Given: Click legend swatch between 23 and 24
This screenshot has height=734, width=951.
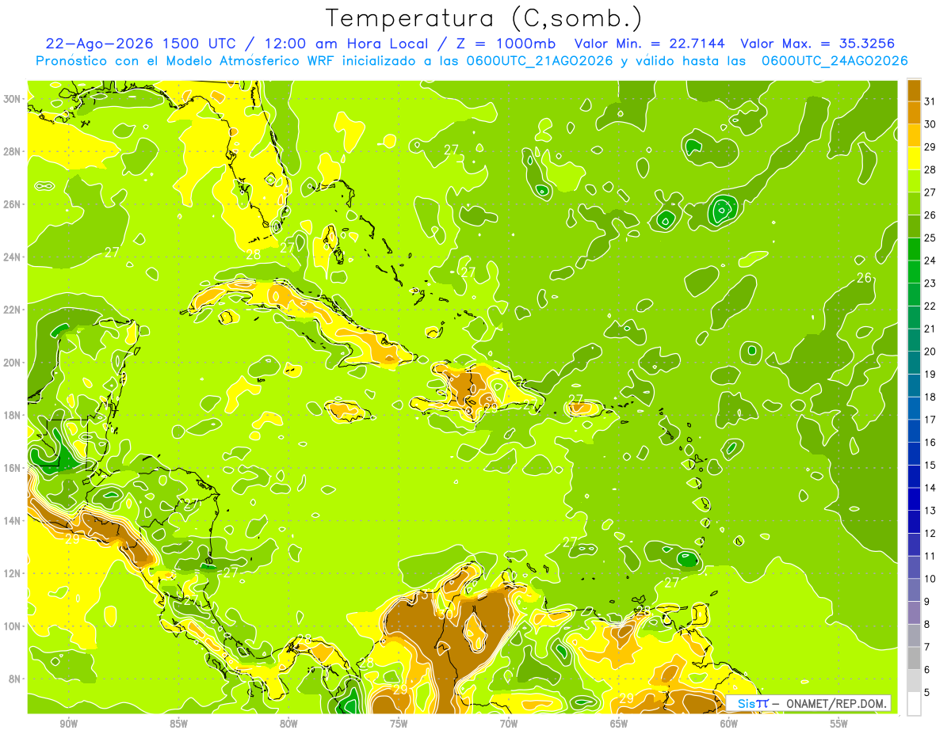Looking at the screenshot, I should tap(914, 272).
